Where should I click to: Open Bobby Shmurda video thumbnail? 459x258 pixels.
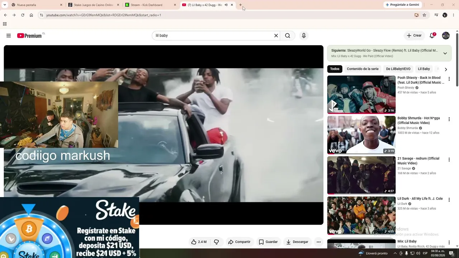click(361, 135)
